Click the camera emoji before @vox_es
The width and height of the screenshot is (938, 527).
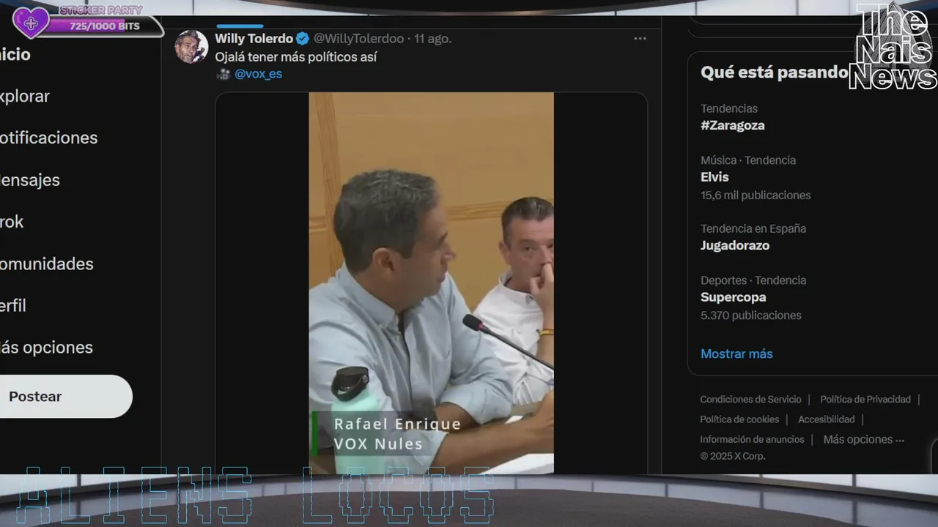pos(223,74)
